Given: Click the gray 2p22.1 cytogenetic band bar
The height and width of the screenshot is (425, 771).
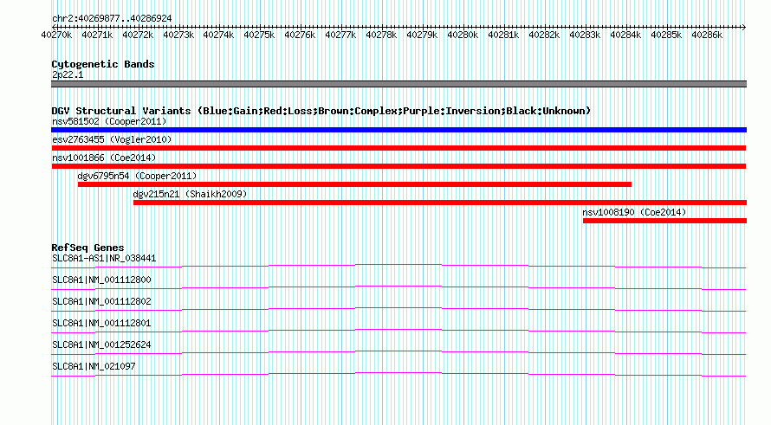Looking at the screenshot, I should (x=398, y=84).
